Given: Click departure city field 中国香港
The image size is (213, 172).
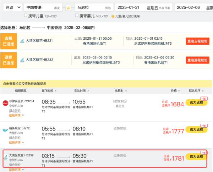Looking at the screenshot, I should [43, 7].
